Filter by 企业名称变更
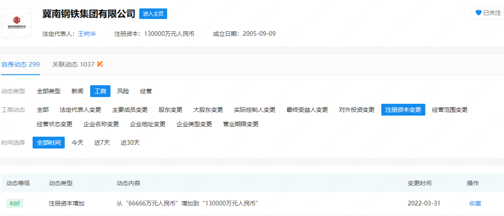 101,124
